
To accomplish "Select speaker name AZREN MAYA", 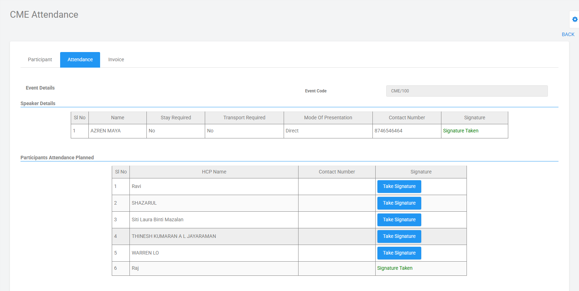I will tap(105, 131).
